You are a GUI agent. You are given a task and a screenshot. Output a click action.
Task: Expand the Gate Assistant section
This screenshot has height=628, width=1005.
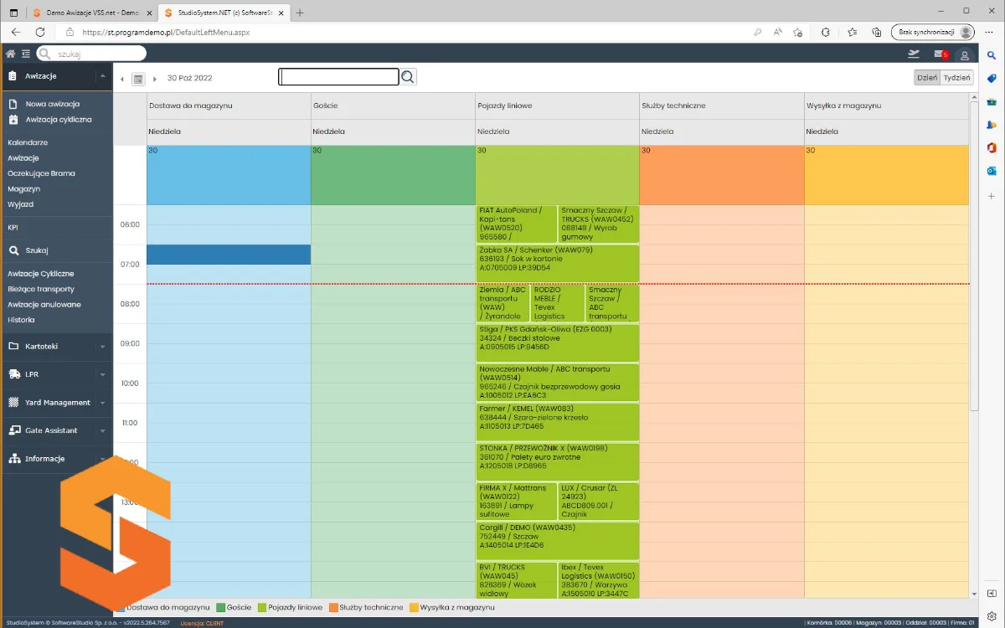(x=56, y=430)
